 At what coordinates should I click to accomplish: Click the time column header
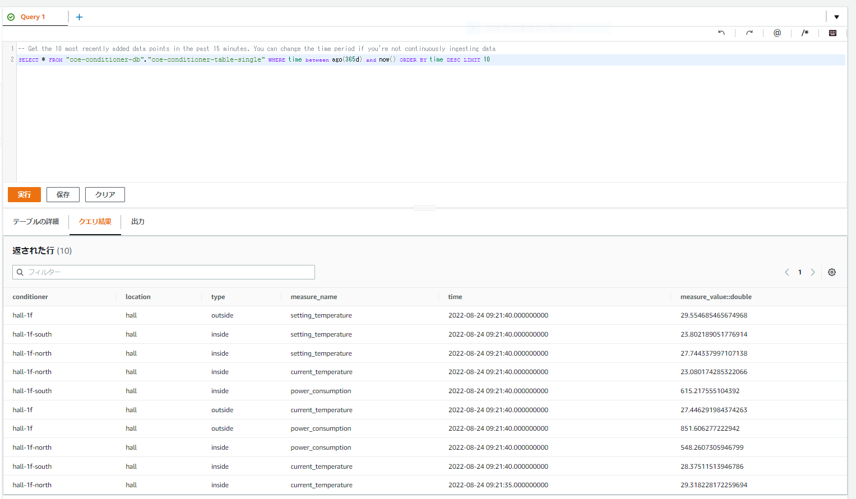[455, 297]
